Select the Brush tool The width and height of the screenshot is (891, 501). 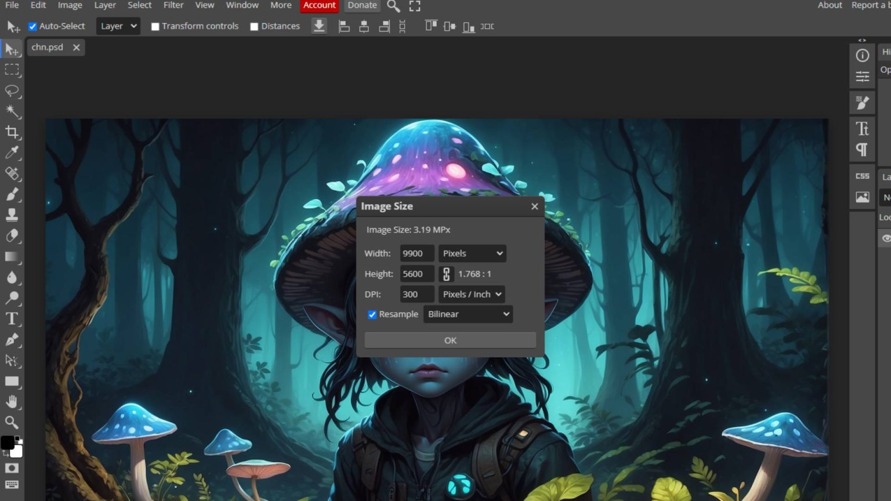coord(12,194)
